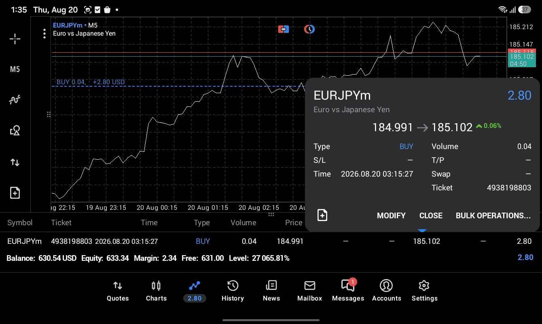542x324 pixels.
Task: Select the EURJPYm position row in table
Action: click(271, 241)
